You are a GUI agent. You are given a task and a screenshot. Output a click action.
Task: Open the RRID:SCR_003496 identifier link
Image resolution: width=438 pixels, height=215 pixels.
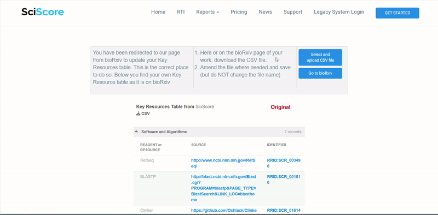[284, 163]
